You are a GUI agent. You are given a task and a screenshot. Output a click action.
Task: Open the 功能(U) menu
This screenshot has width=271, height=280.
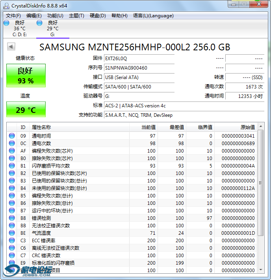55,16
